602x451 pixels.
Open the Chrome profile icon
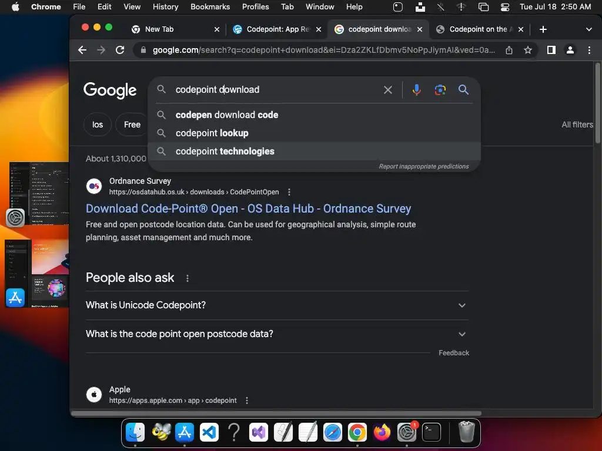pyautogui.click(x=570, y=50)
